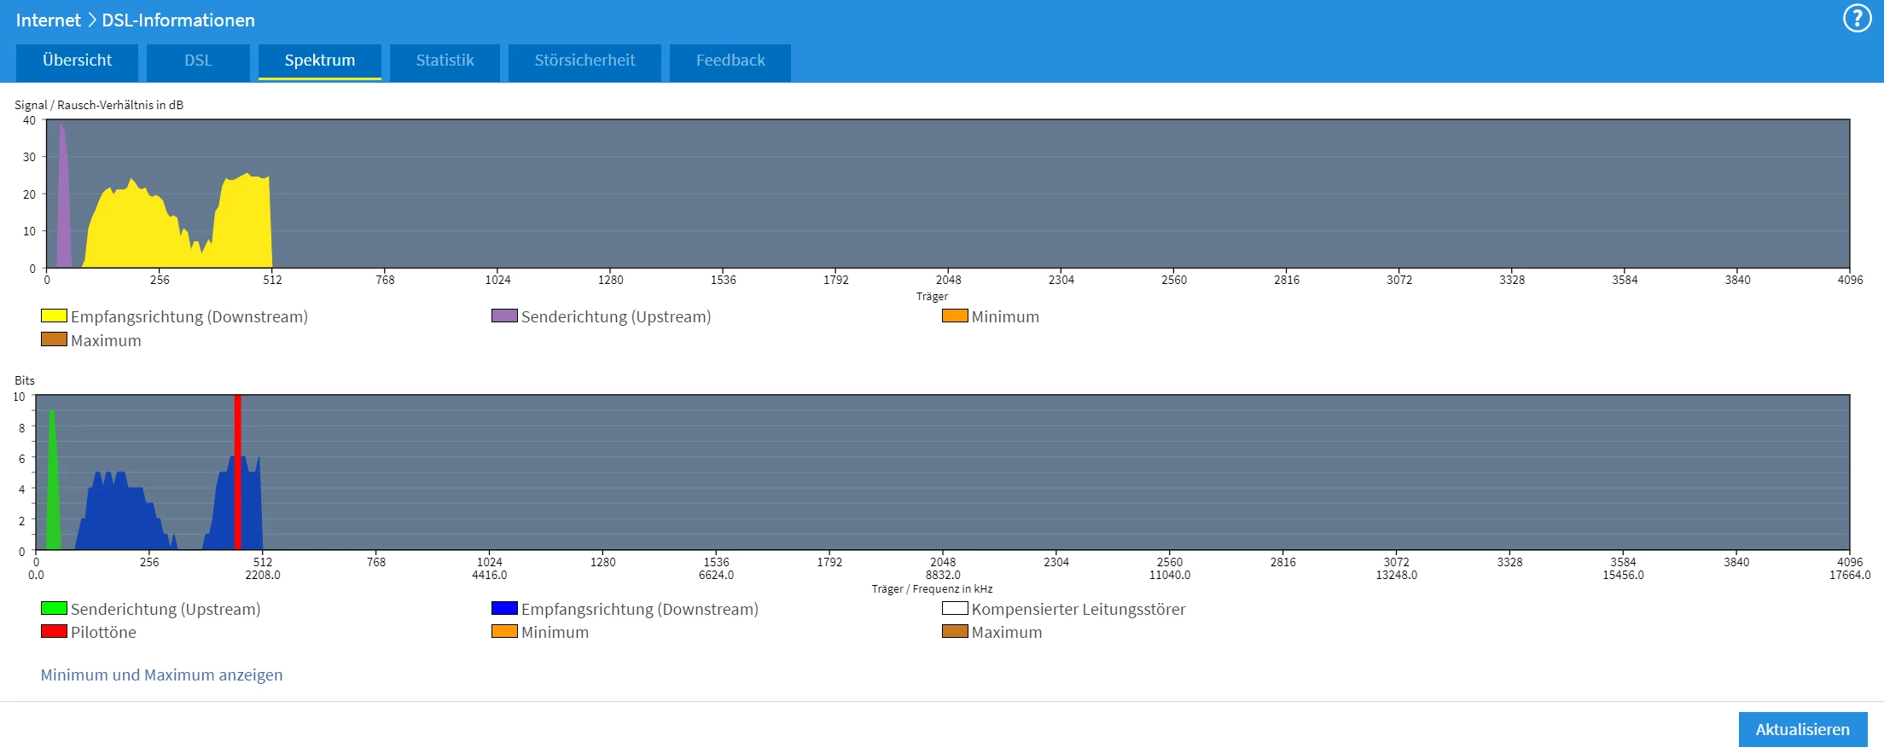The image size is (1884, 753).
Task: Click brown Maximum swatch in Bits legend
Action: [955, 631]
